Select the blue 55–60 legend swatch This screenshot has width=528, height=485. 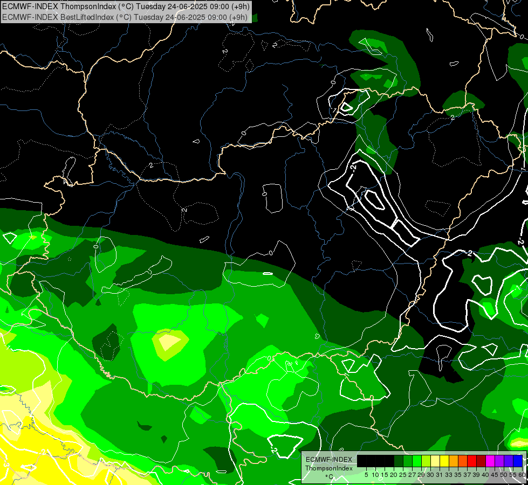[x=518, y=461]
